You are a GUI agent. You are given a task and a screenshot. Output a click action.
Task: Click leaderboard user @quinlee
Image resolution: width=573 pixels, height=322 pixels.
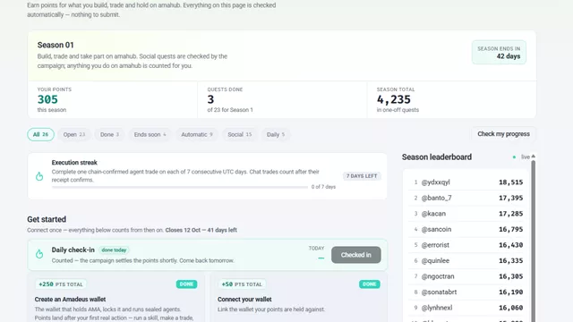435,260
